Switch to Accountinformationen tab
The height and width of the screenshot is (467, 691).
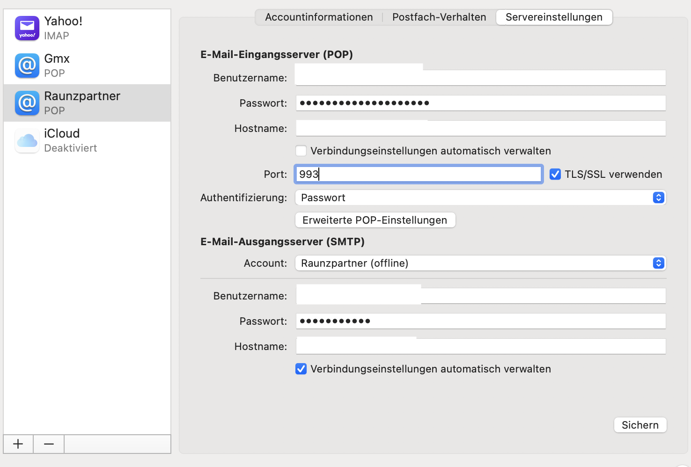[319, 17]
